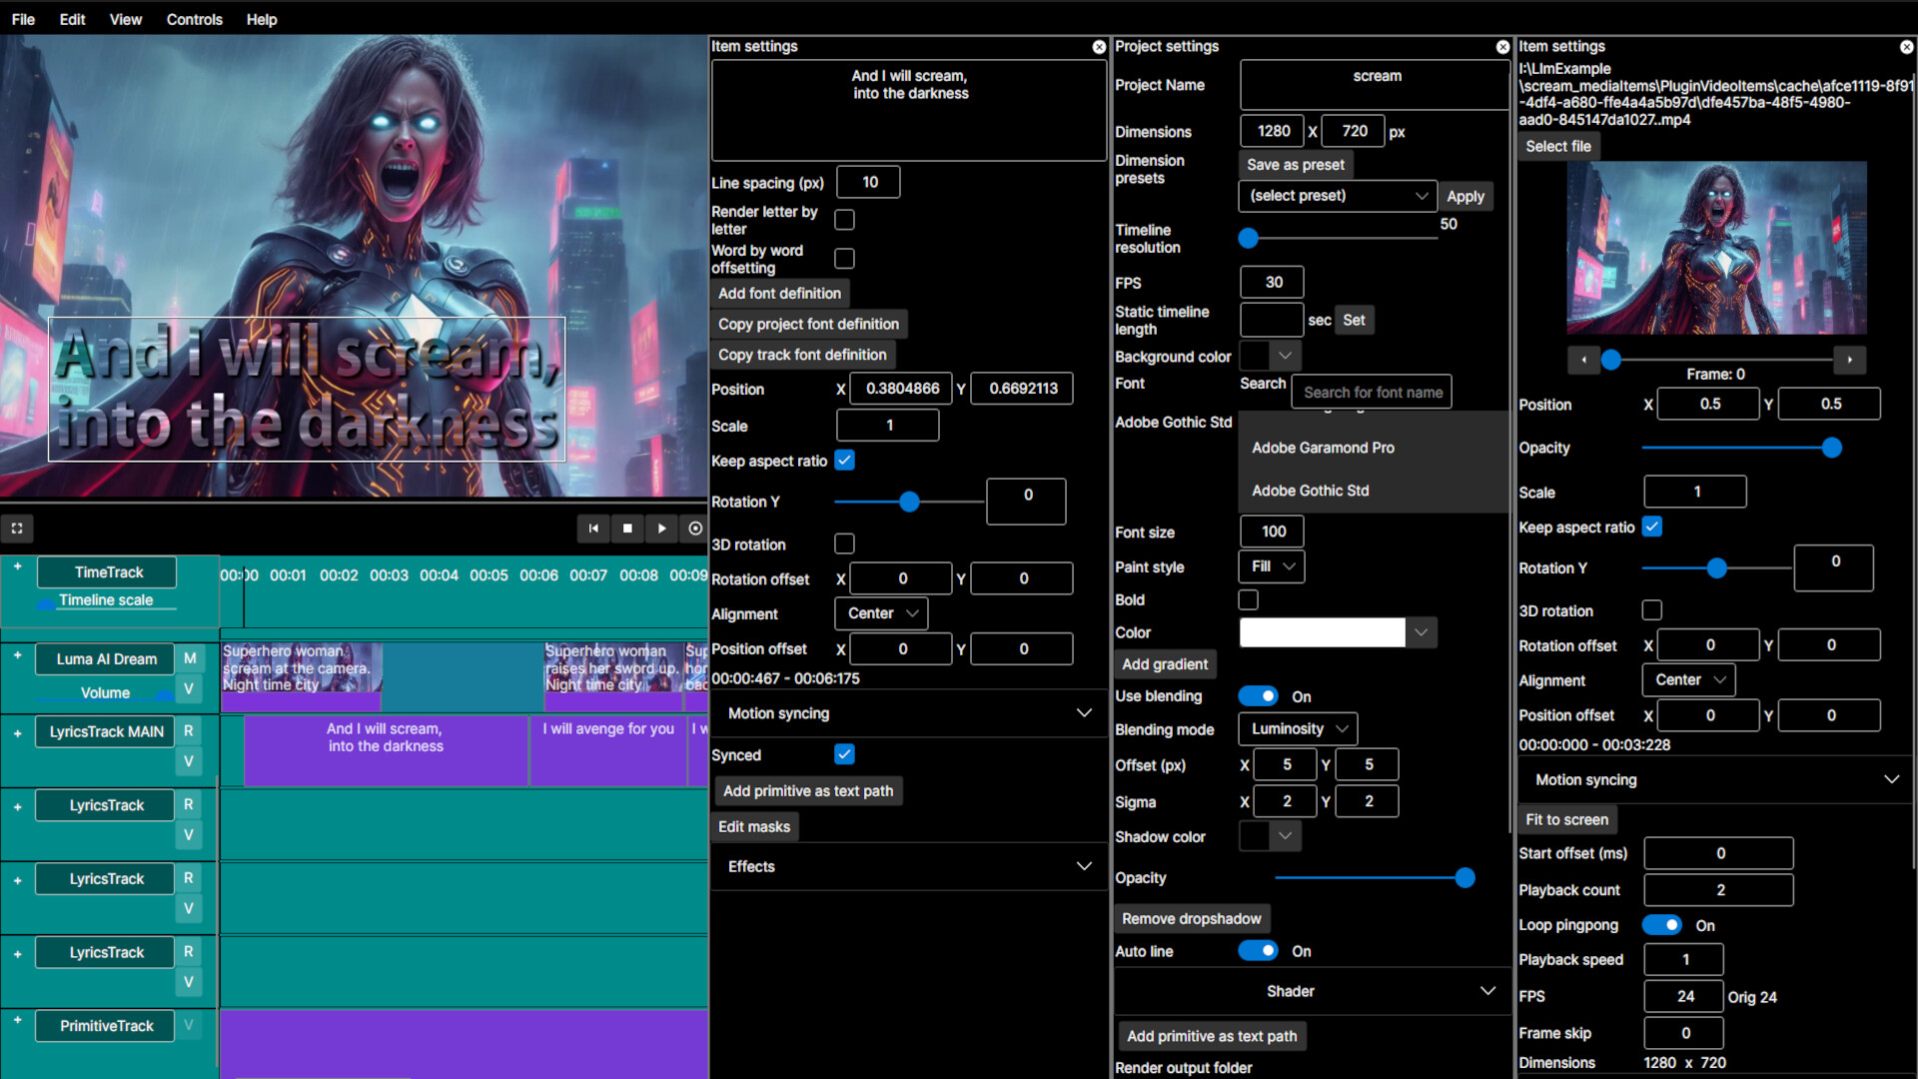Viewport: 1918px width, 1079px height.
Task: Click the Add font definition button
Action: click(x=779, y=293)
